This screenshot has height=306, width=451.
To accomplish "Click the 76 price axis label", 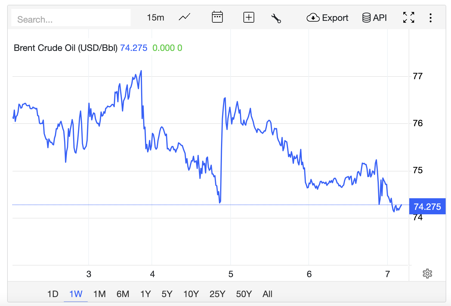I will click(418, 123).
